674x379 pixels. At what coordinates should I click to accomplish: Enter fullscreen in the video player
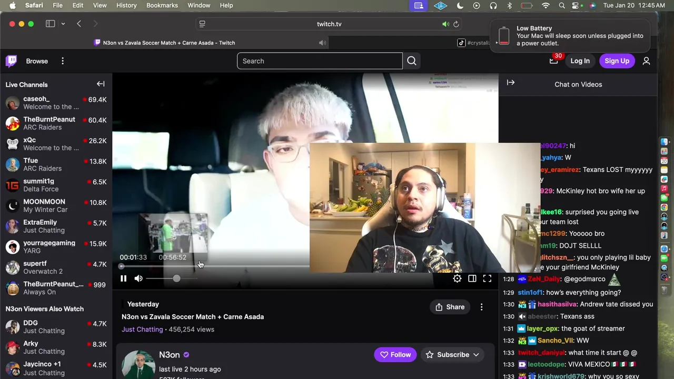click(x=487, y=278)
